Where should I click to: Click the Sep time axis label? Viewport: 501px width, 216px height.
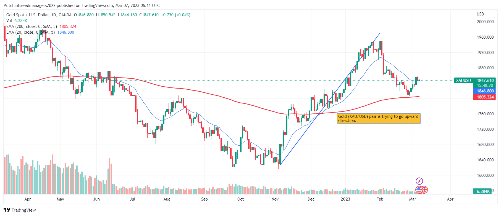(x=204, y=199)
